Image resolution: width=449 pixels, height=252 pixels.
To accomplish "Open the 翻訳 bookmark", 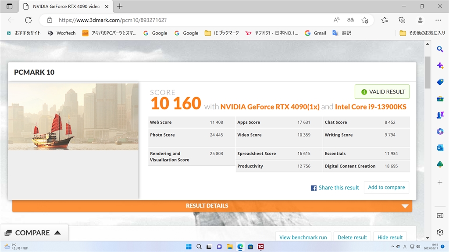I will [x=342, y=33].
